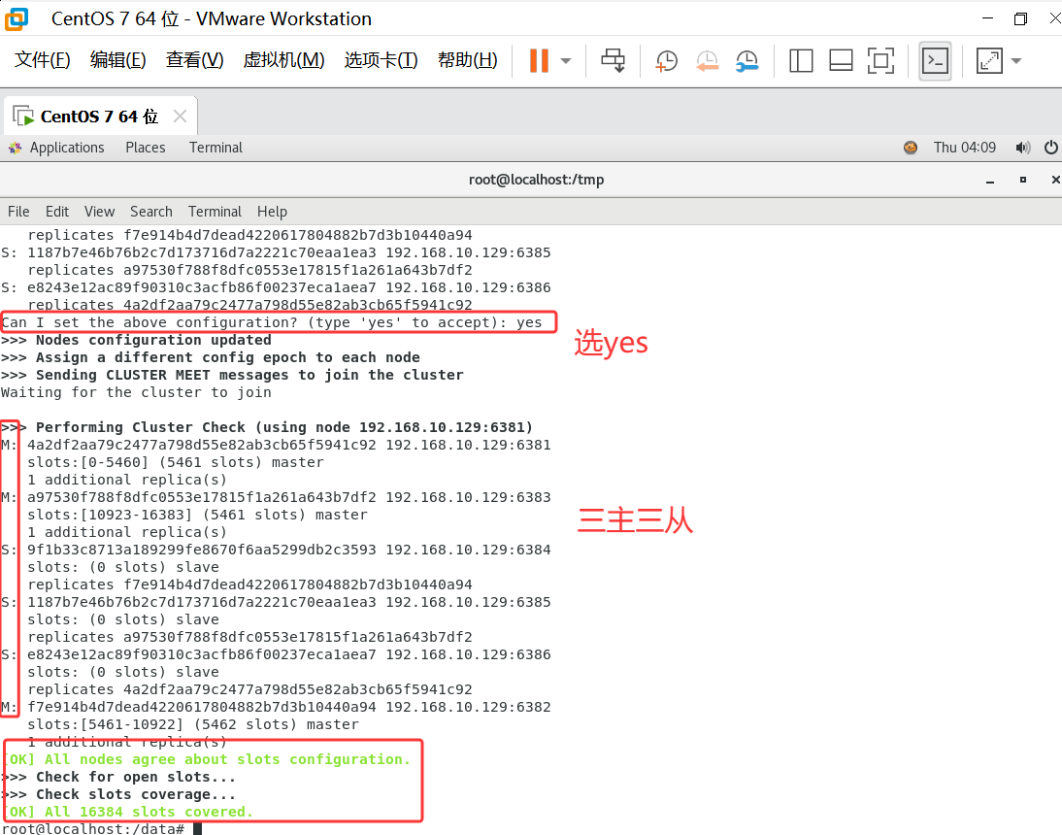Click the notification icon beside the clock
The width and height of the screenshot is (1062, 835).
pyautogui.click(x=911, y=148)
